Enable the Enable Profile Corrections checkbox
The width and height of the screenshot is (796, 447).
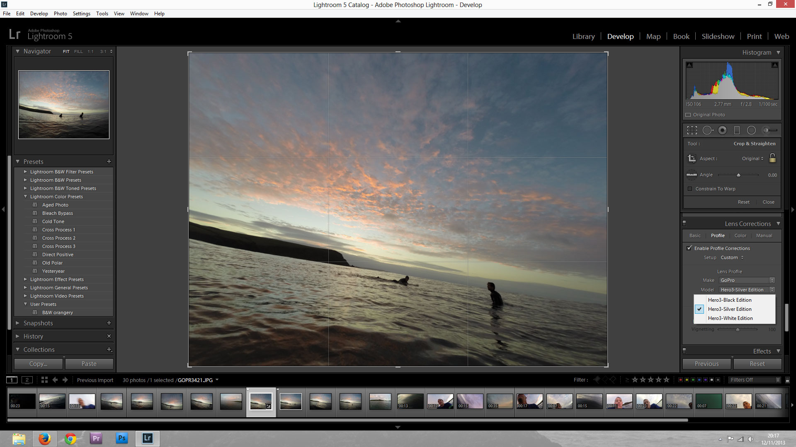tap(689, 248)
